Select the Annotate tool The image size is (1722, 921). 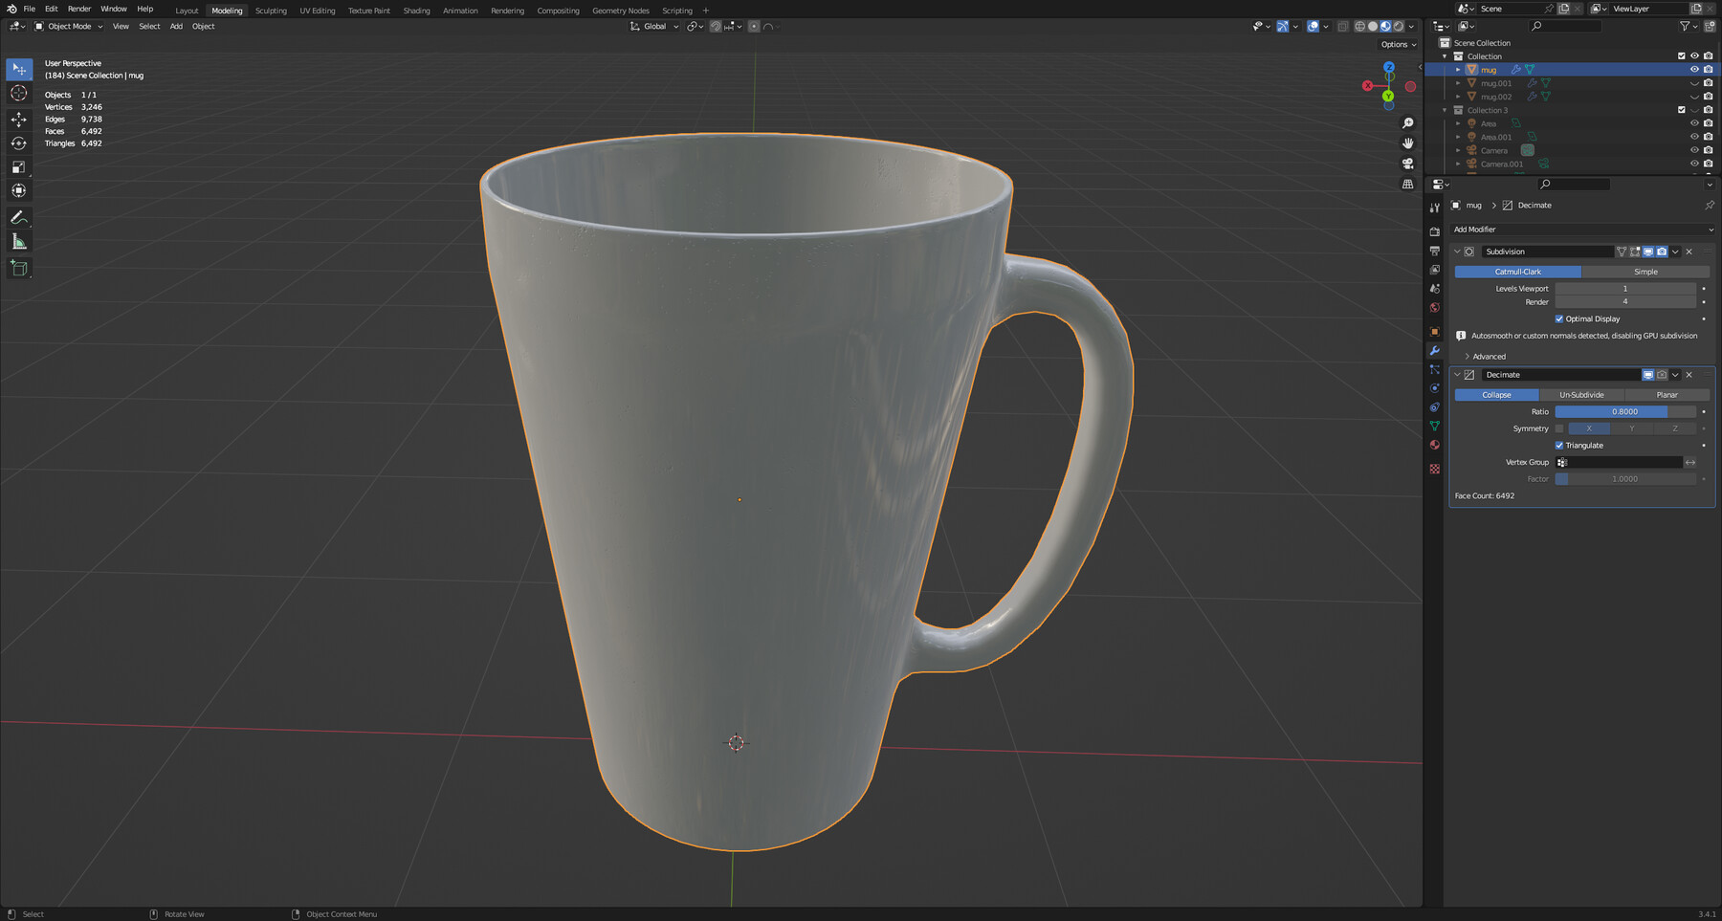click(19, 218)
